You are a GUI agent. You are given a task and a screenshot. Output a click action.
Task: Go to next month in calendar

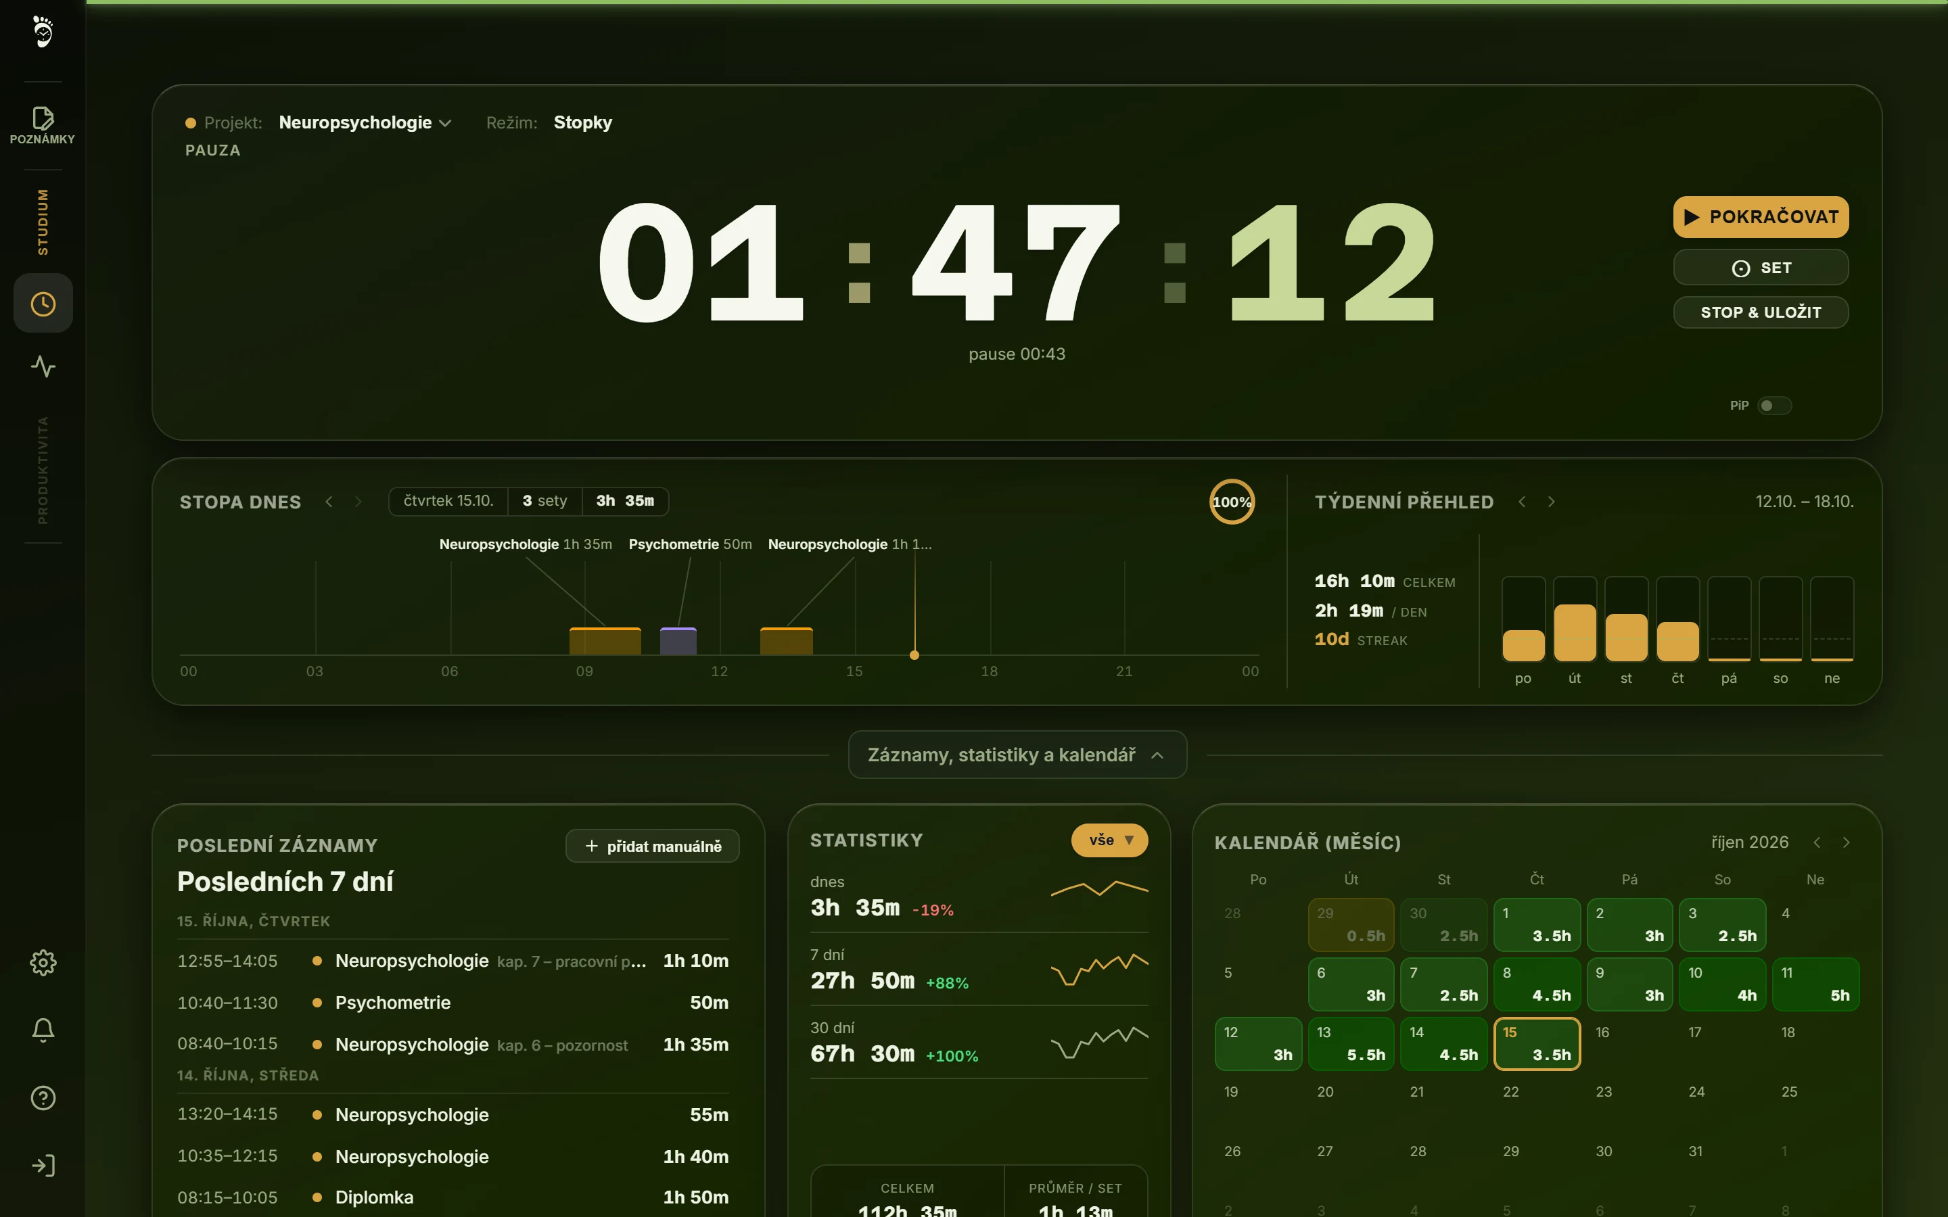coord(1847,842)
